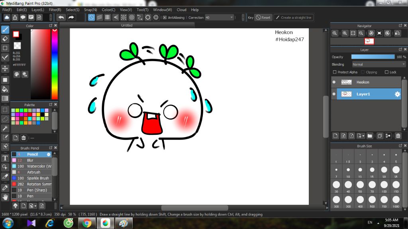408x229 pixels.
Task: Open the Layer1 gear settings
Action: (x=397, y=94)
